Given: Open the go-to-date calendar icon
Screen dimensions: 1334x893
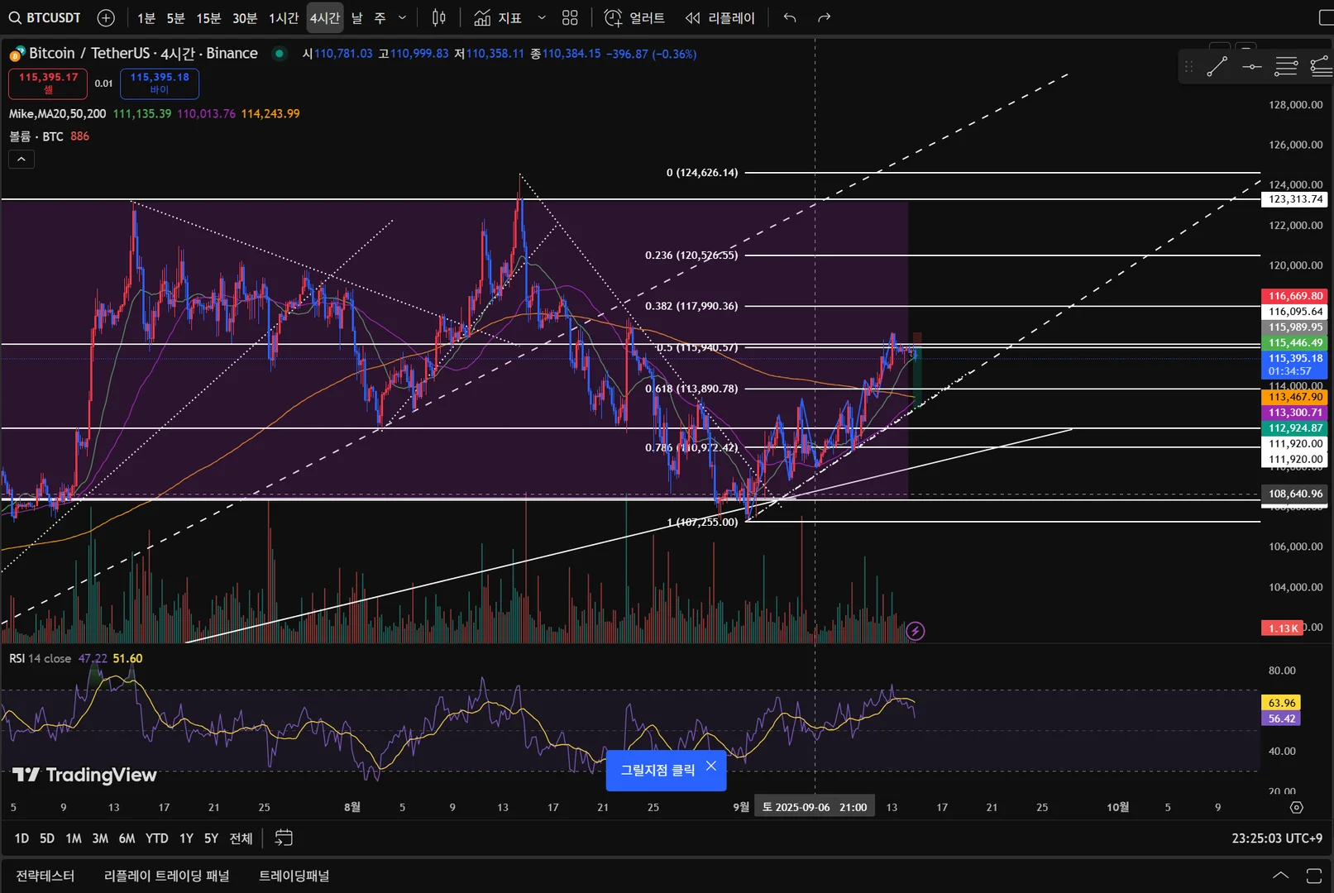Looking at the screenshot, I should point(284,838).
